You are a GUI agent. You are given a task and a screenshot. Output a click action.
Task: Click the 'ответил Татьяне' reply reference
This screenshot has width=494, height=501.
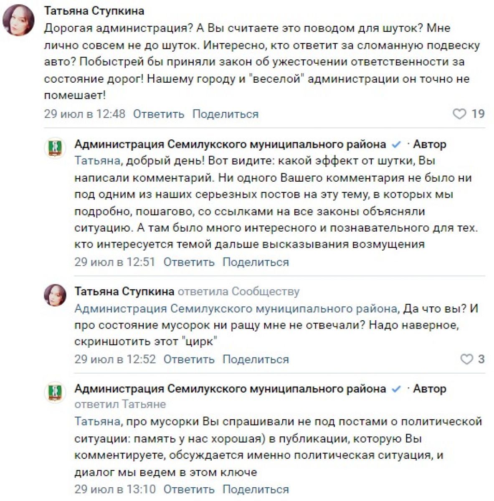(120, 404)
